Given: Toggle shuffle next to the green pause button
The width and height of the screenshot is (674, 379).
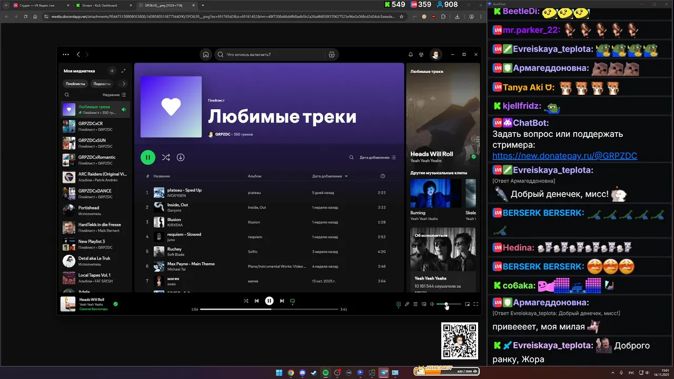Looking at the screenshot, I should coord(165,157).
